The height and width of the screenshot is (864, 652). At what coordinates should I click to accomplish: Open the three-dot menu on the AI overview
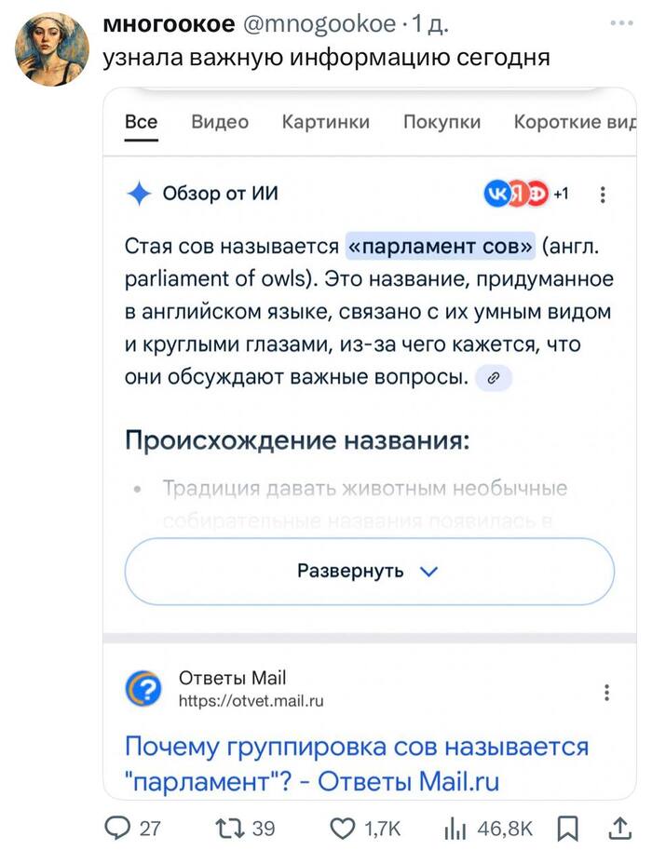pos(603,195)
